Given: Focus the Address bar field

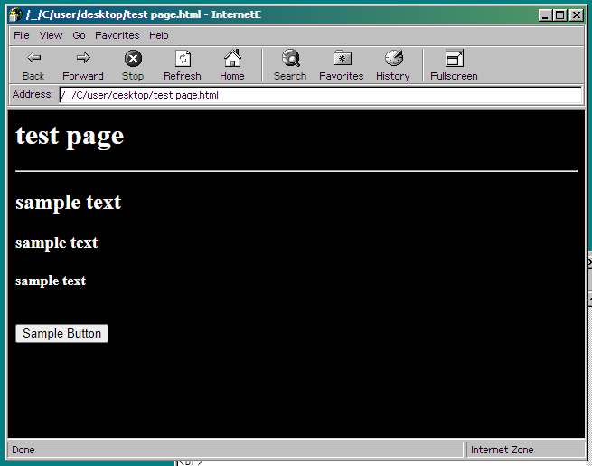Looking at the screenshot, I should 321,95.
